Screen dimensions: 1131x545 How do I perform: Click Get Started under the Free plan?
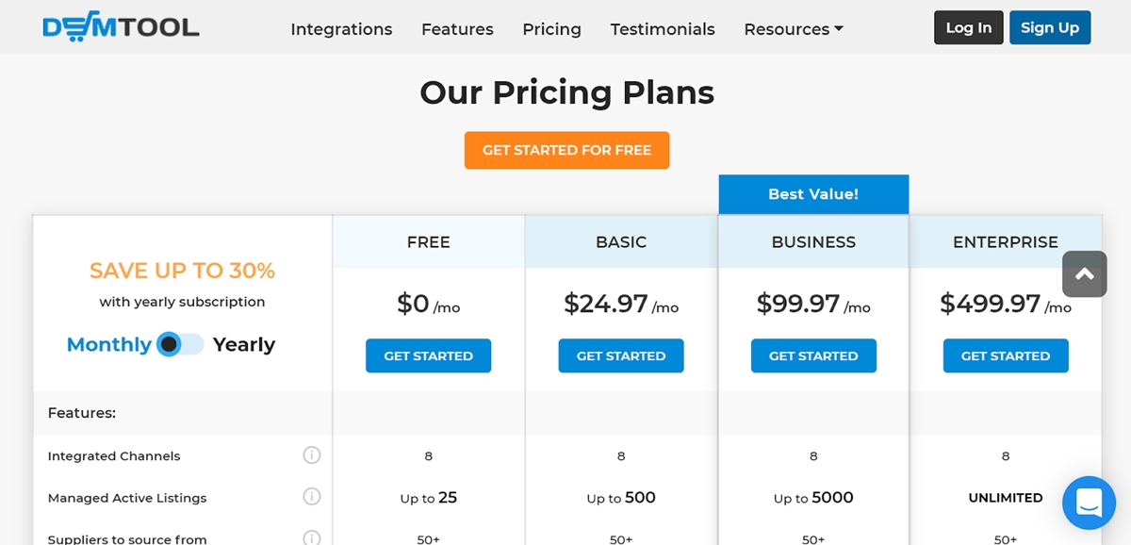click(429, 355)
